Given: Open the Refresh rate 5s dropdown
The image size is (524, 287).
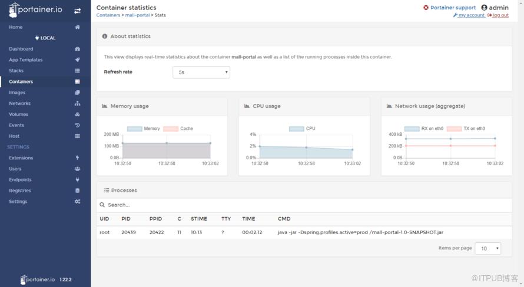Looking at the screenshot, I should 201,72.
